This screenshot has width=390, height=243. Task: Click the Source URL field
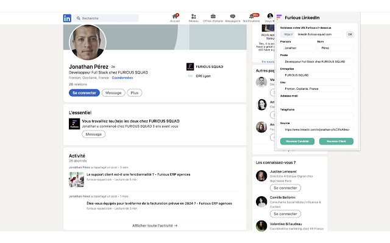pyautogui.click(x=317, y=129)
